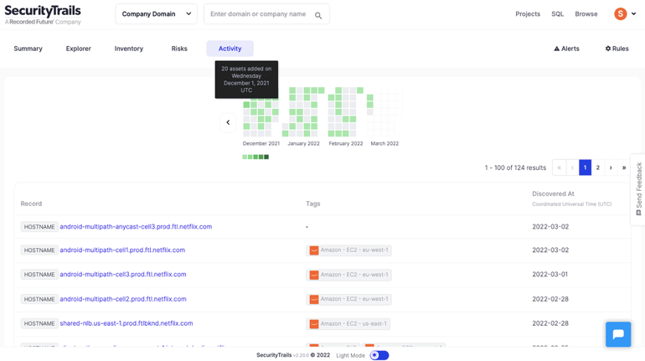
Task: Click the Tags column header
Action: pos(313,204)
